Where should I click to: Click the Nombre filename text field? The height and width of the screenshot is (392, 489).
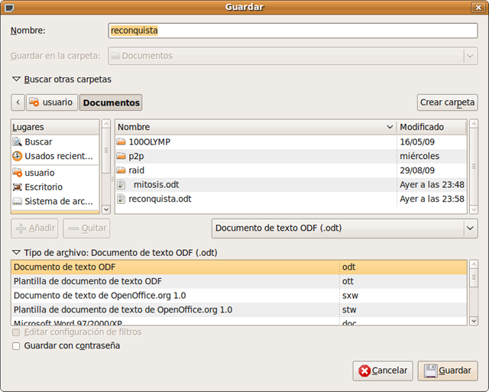pos(293,31)
